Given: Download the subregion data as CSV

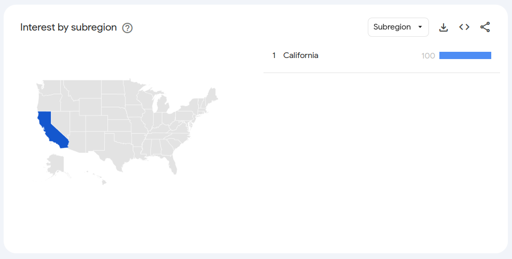Looking at the screenshot, I should pyautogui.click(x=444, y=27).
